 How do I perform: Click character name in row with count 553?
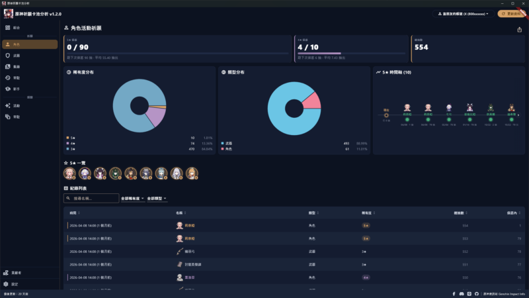(x=190, y=238)
